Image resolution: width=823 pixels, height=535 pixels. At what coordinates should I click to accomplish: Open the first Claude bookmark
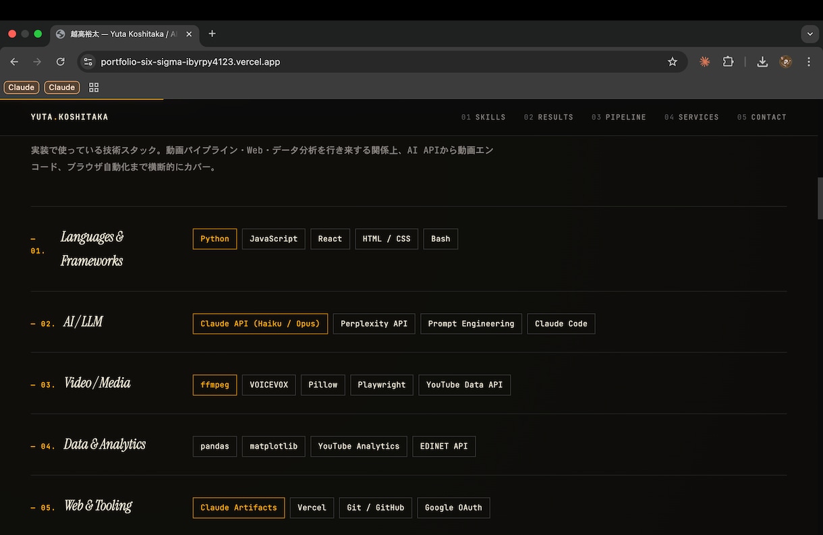click(x=22, y=87)
